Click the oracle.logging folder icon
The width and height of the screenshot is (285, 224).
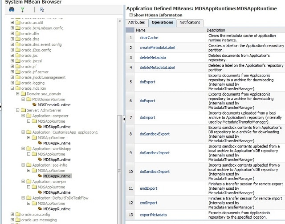pos(18,83)
